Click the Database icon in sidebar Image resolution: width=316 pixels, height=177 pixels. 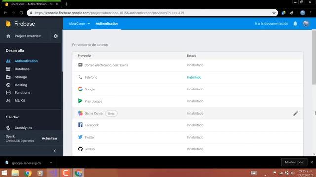(8, 69)
